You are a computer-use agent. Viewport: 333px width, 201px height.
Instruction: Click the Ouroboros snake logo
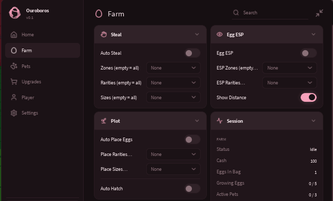15,13
